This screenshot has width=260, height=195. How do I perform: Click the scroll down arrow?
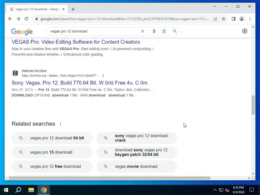coord(253,174)
